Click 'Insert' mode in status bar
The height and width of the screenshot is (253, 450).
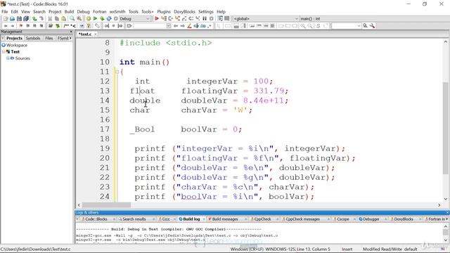pyautogui.click(x=347, y=249)
